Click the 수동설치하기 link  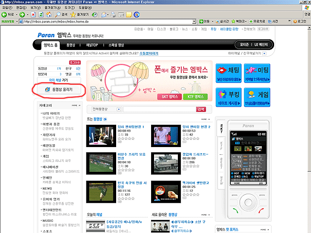[x=149, y=53]
